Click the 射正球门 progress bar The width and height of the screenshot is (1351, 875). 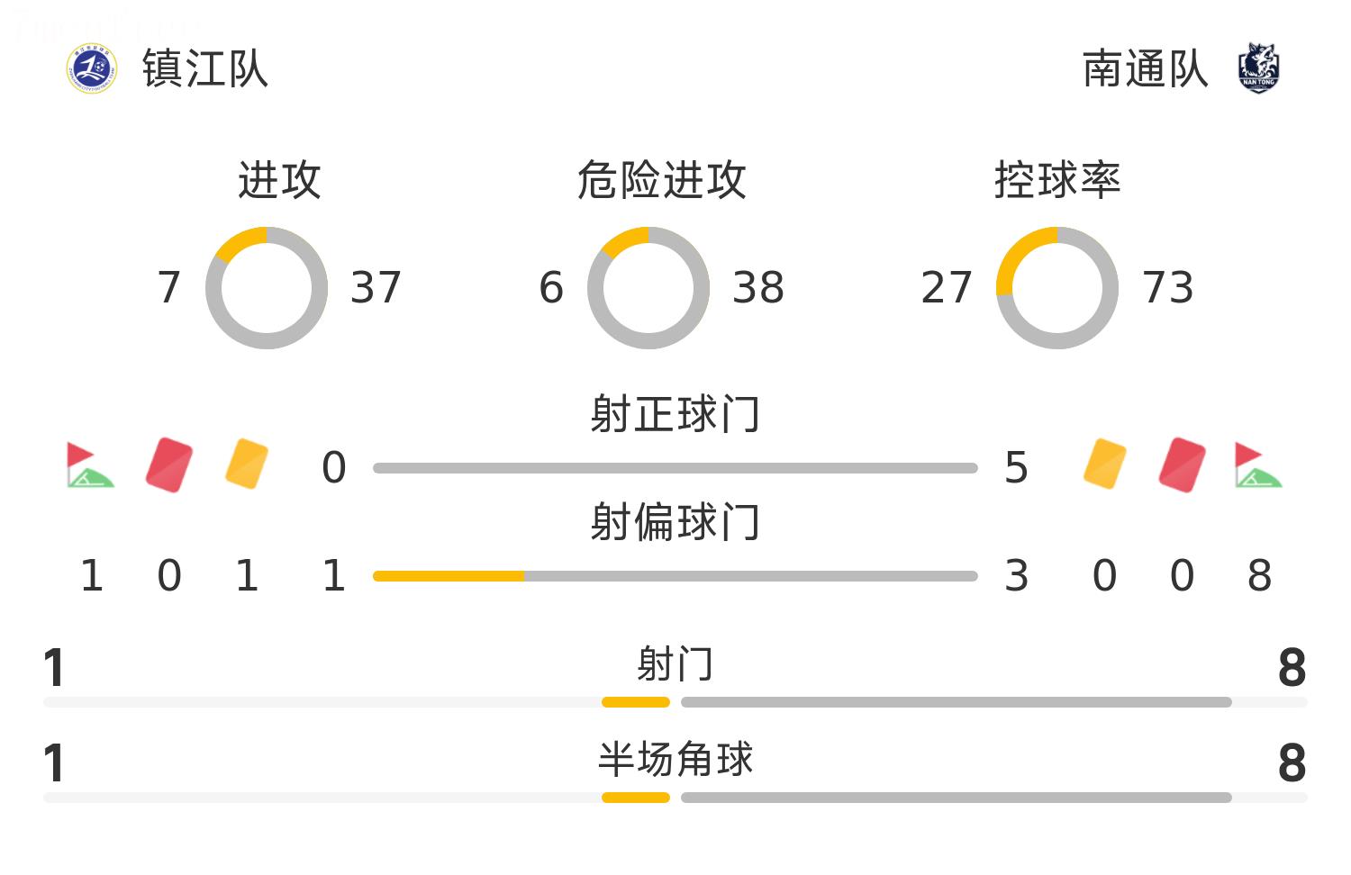click(x=675, y=468)
